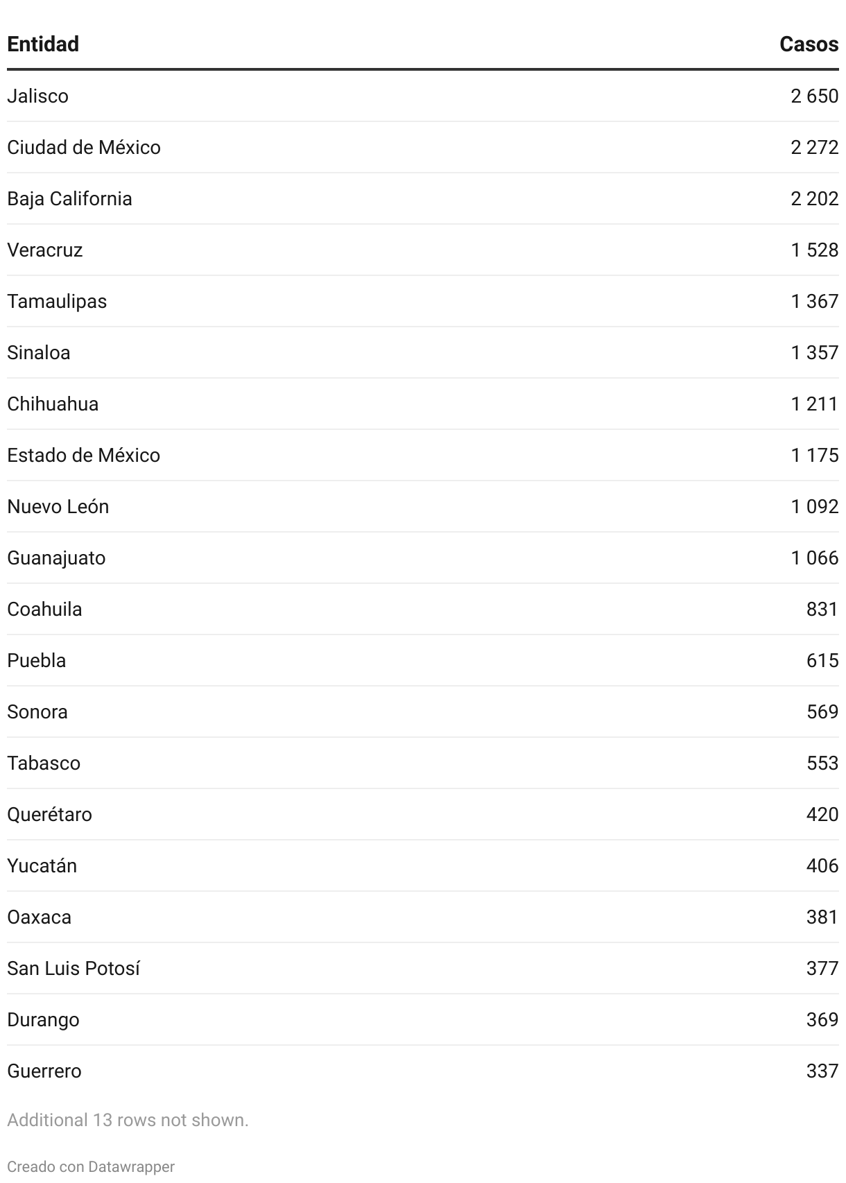Click the Estado de México entry
The image size is (846, 1183).
pos(83,456)
